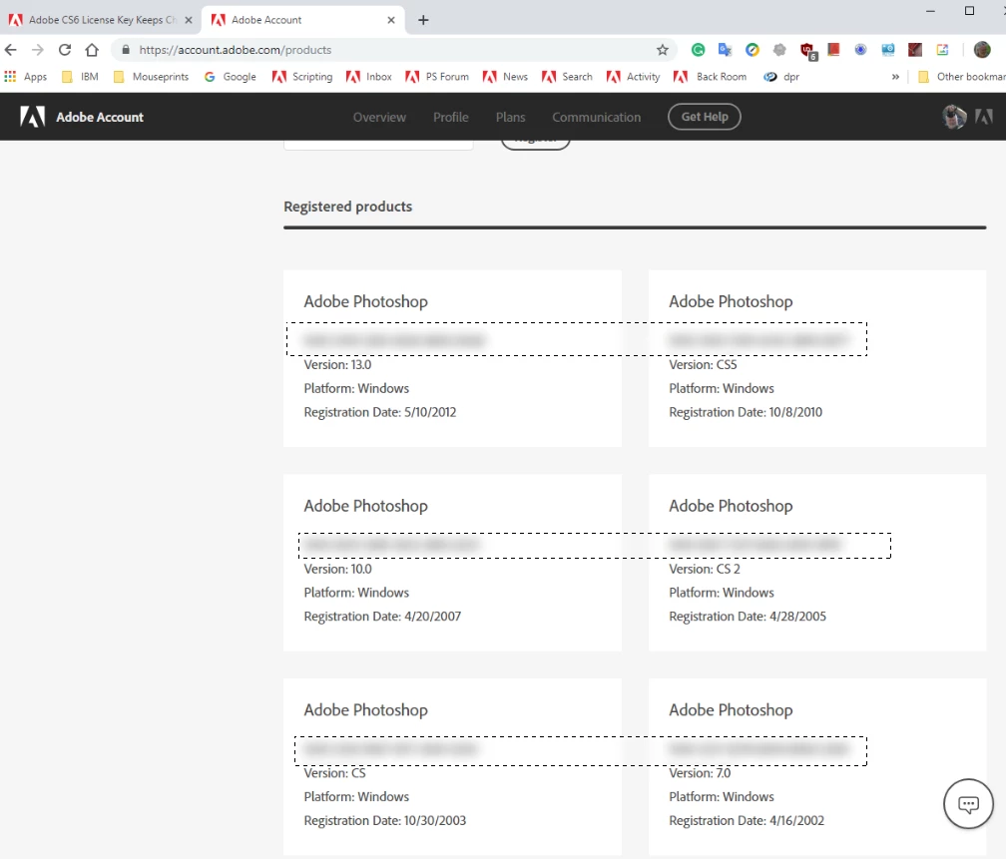1006x859 pixels.
Task: Open the Google Translate extension icon
Action: click(x=725, y=50)
